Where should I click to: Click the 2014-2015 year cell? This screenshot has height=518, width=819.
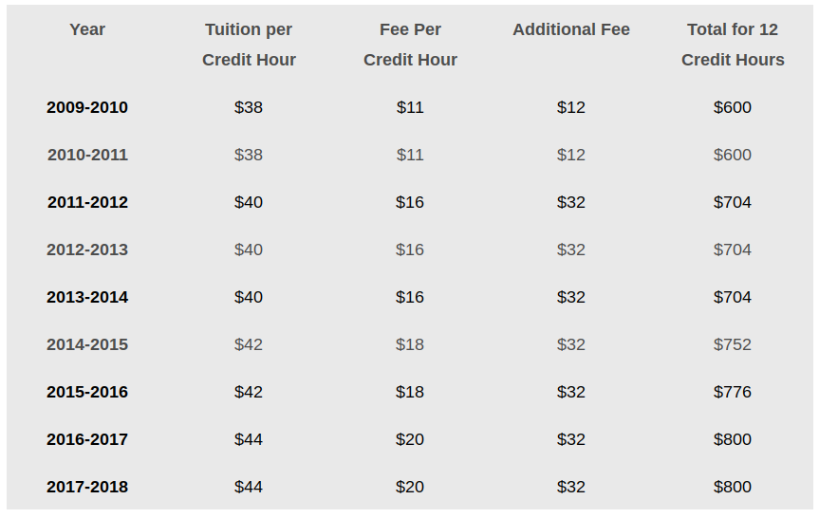(87, 344)
